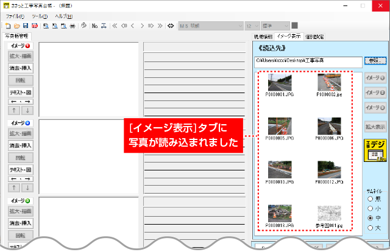Screen dimensions: 390x252
Task: Click 消去・挿入 under イメージ1
Action: click(x=21, y=68)
